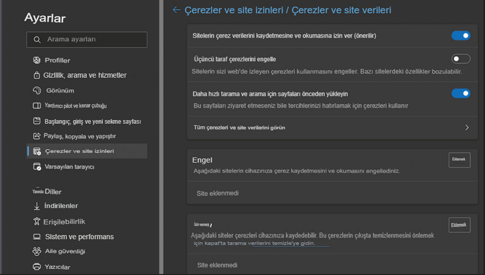Screen dimensions: 485x275
Task: Click the Eklemek button in Engel section
Action: click(460, 160)
